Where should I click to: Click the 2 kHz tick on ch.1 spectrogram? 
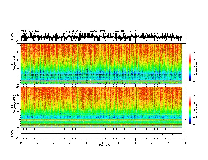[18, 76]
